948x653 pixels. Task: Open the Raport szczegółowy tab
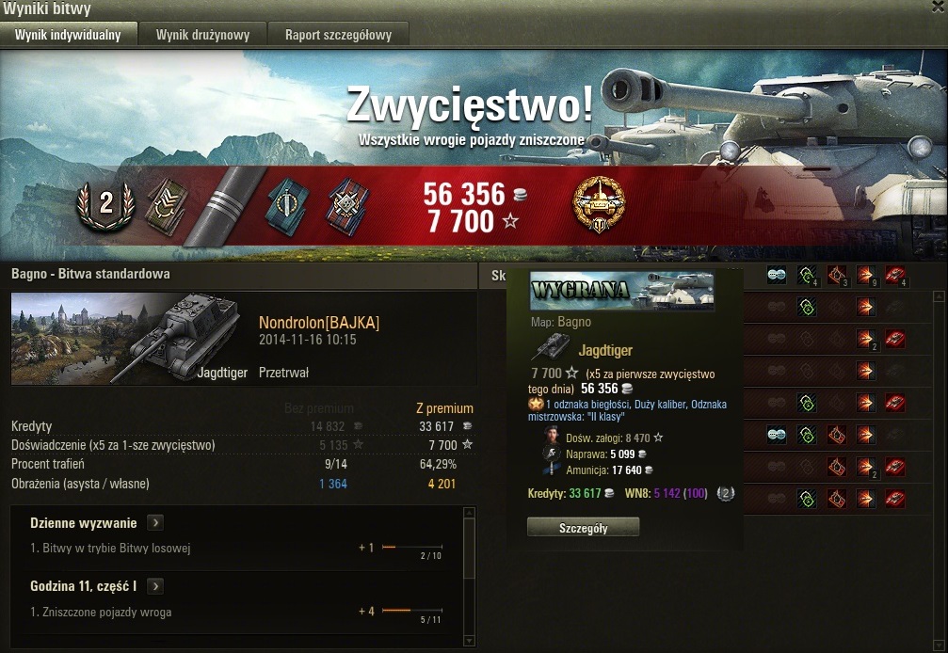(339, 35)
